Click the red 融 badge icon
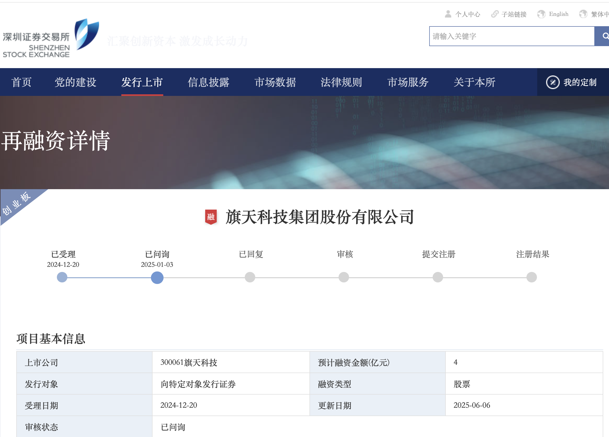 [211, 217]
